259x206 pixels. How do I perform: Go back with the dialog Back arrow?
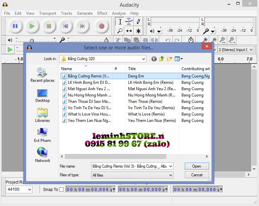pyautogui.click(x=154, y=59)
